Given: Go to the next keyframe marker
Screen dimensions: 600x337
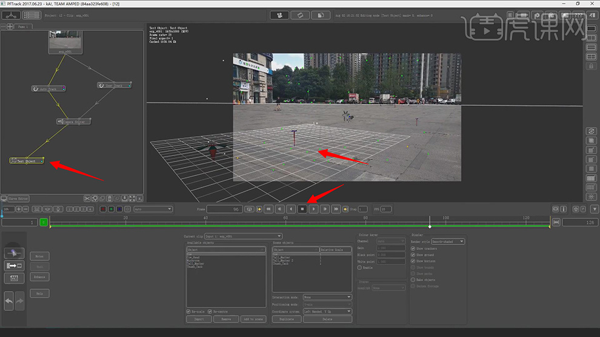Looking at the screenshot, I should 345,209.
